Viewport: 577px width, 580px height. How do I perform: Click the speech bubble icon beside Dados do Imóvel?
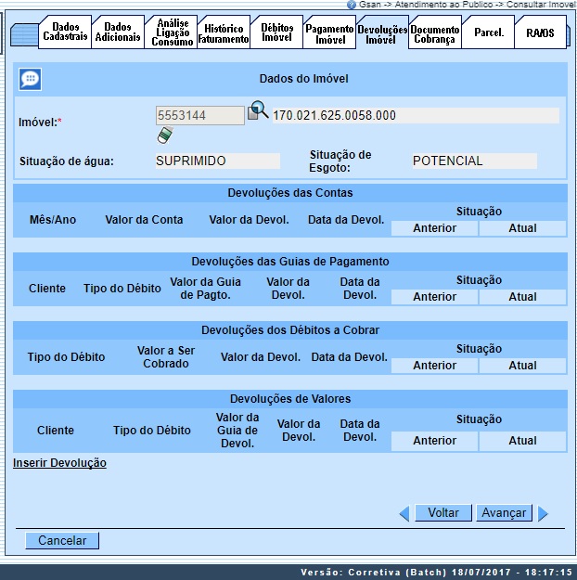[31, 80]
